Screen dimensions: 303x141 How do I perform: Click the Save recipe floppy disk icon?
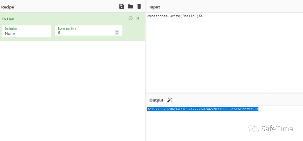(x=121, y=6)
